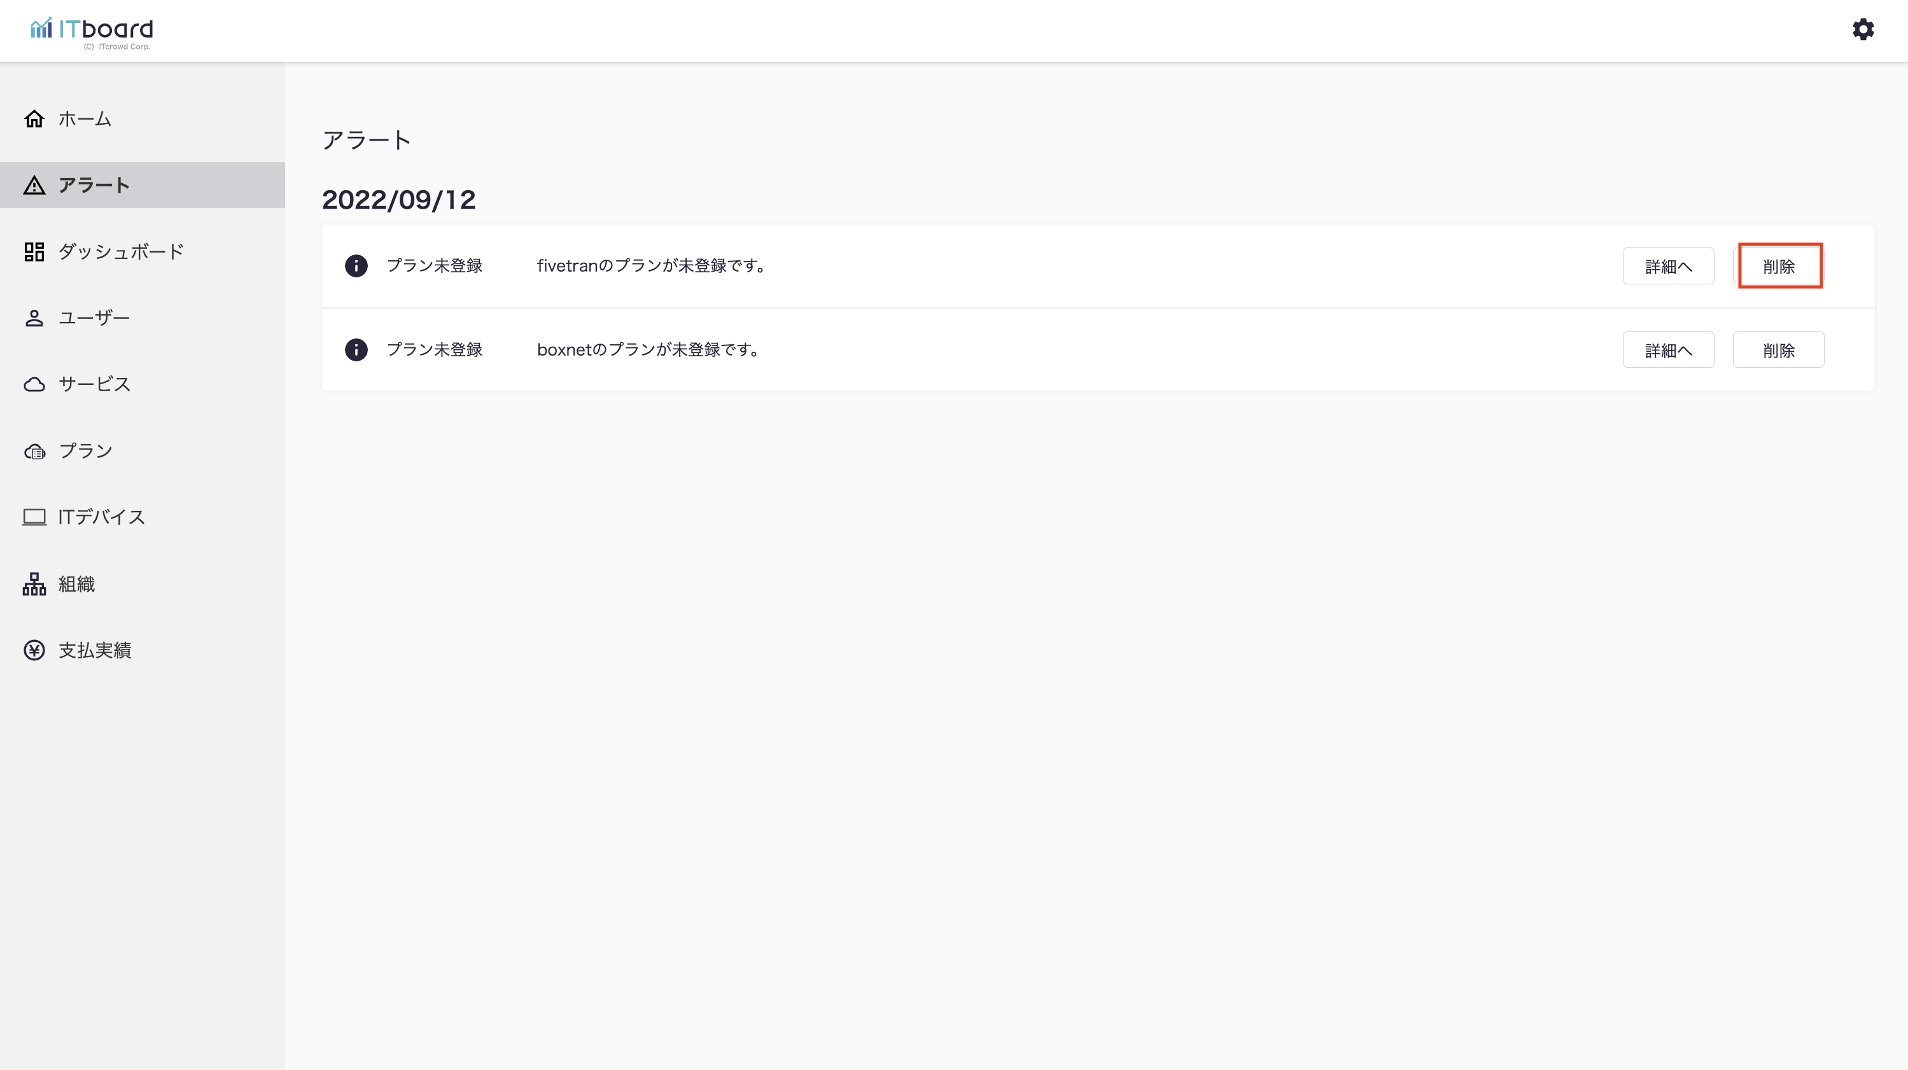The image size is (1908, 1070).
Task: Click the info icon on the fivetran alert
Action: tap(356, 266)
